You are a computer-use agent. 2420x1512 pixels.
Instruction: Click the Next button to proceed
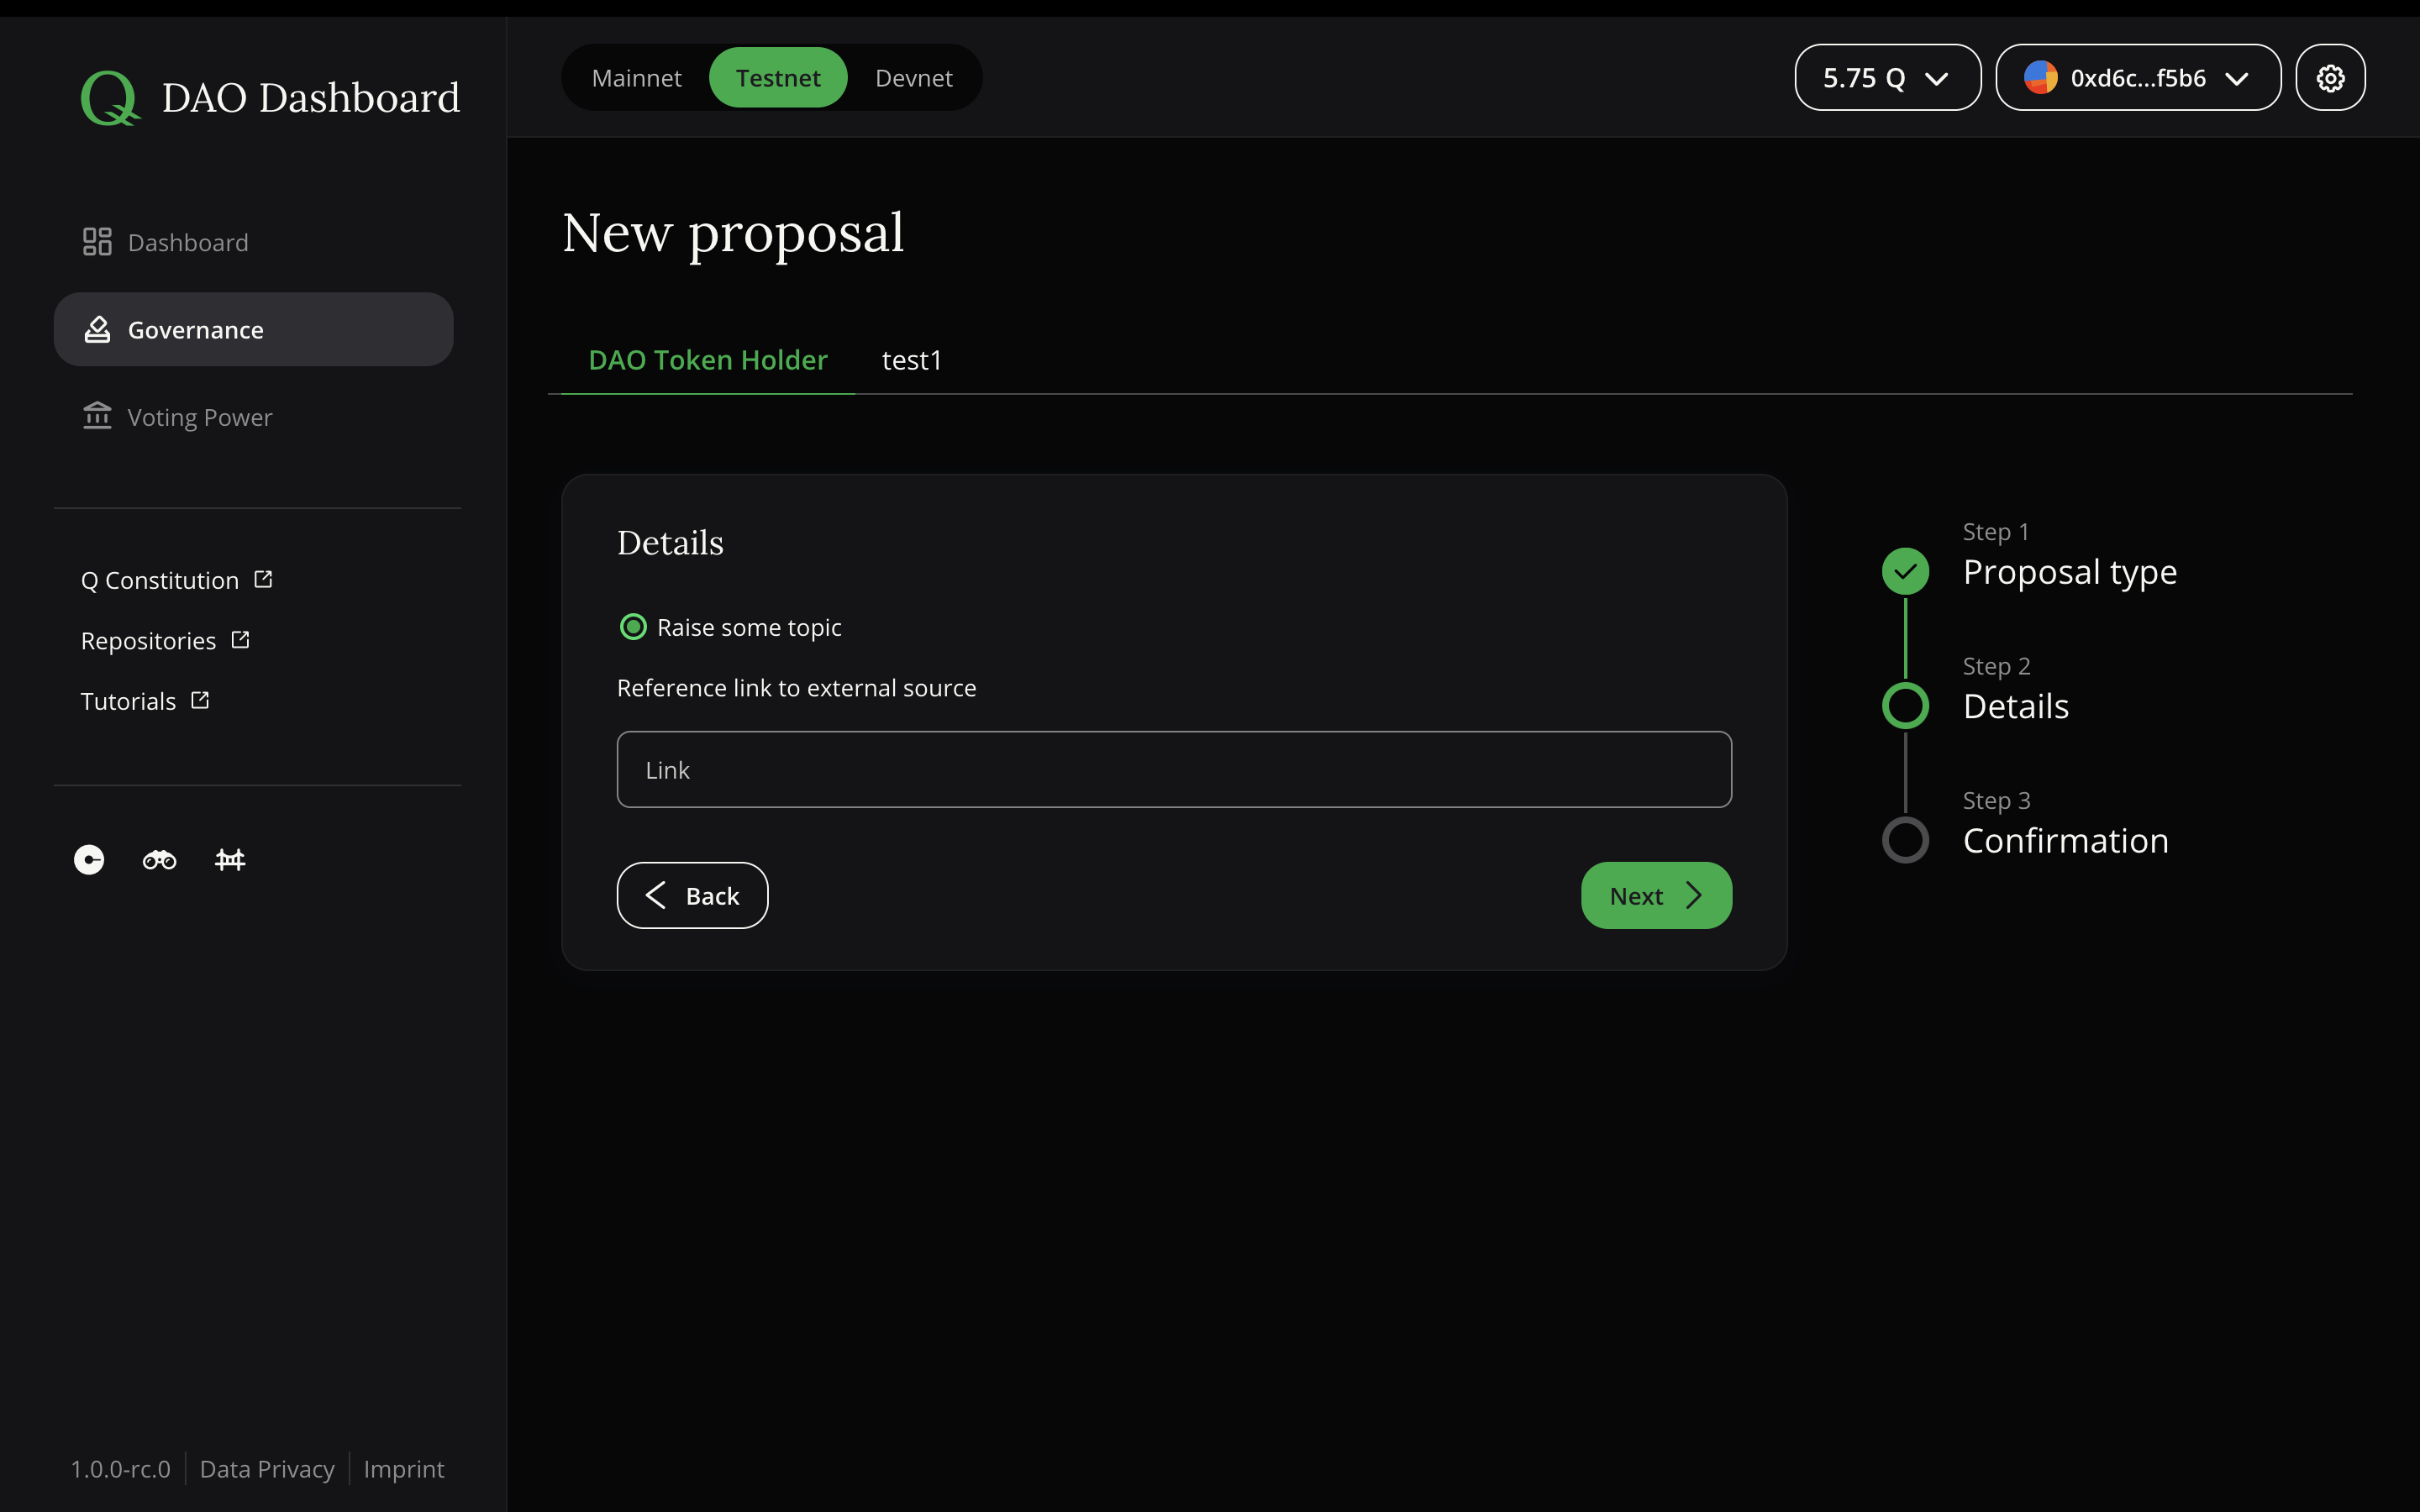pos(1657,894)
